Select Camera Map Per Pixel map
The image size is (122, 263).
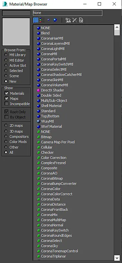(x=58, y=142)
